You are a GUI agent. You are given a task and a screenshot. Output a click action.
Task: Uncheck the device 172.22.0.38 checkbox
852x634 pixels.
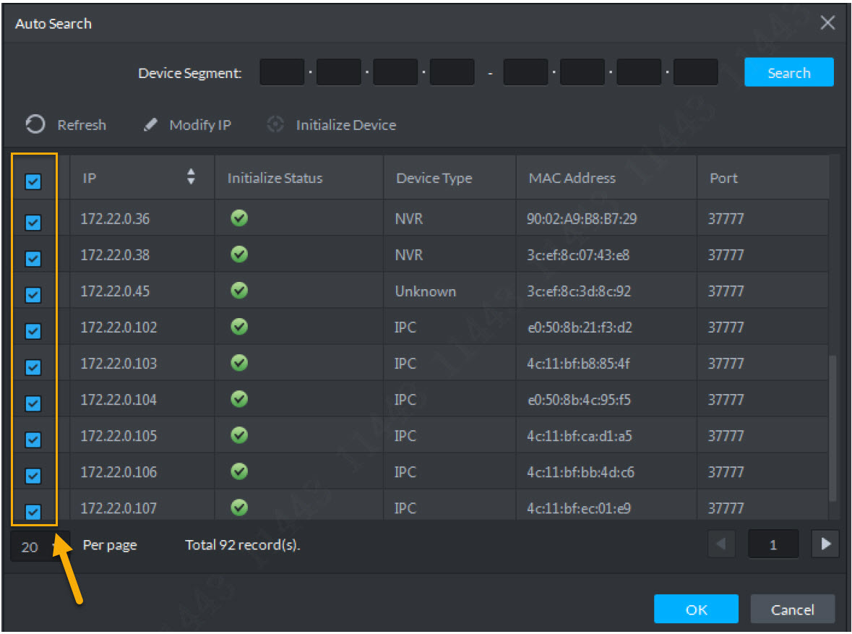click(x=33, y=259)
